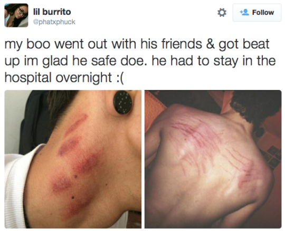Screen dimensions: 285x231
Task: Expand the tweet options via gear icon
Action: coord(222,13)
